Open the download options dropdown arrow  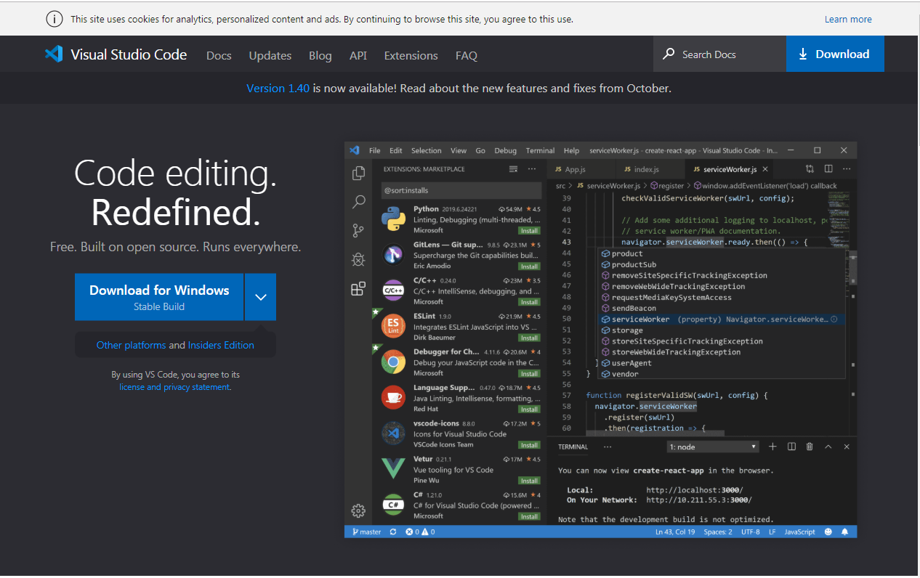260,297
